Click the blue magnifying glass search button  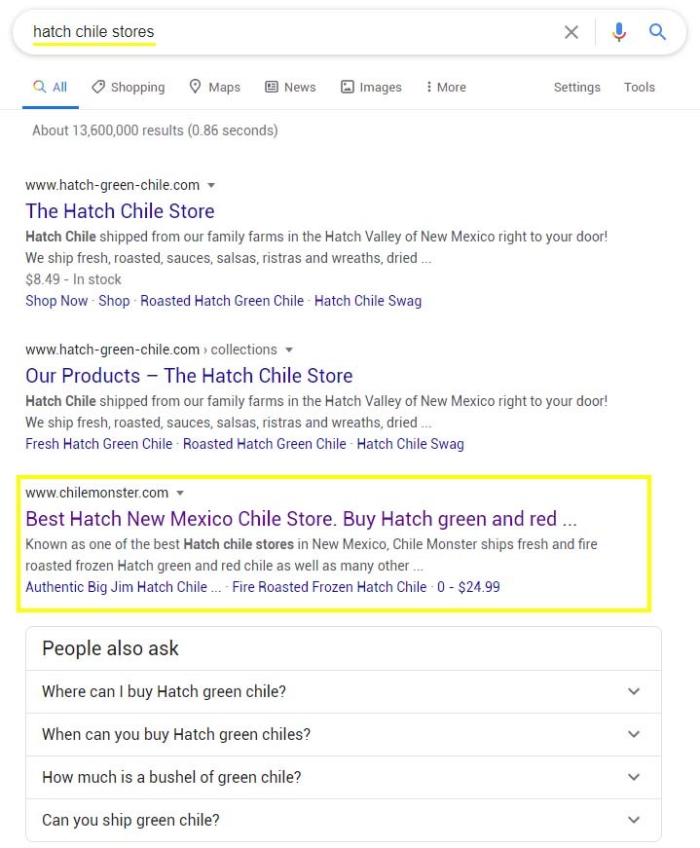pos(658,32)
